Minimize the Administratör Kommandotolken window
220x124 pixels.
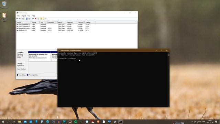point(156,50)
